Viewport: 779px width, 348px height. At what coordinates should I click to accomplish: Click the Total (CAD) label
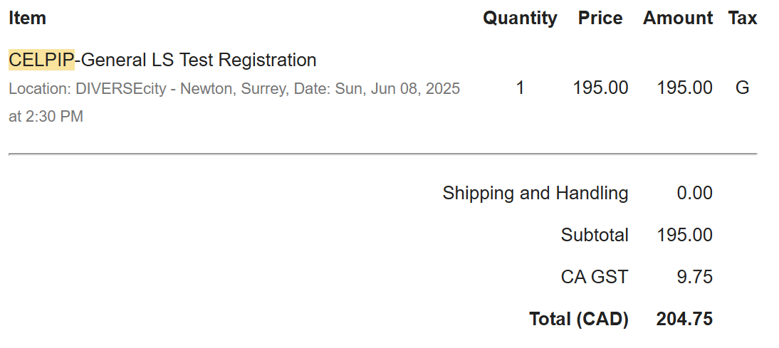point(579,319)
